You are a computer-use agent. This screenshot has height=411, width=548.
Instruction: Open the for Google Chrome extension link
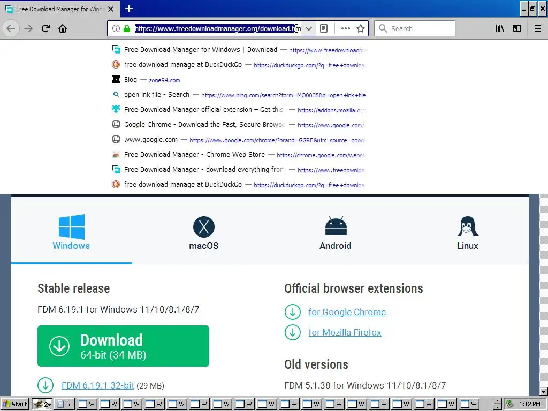click(347, 312)
